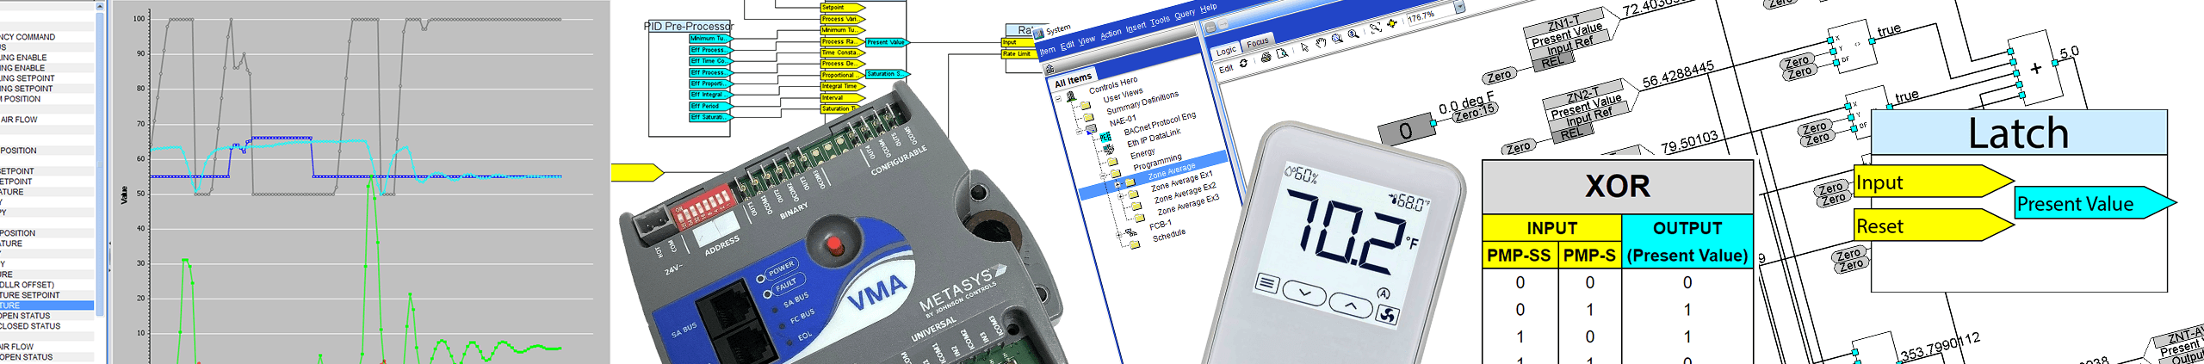2204x364 pixels.
Task: Open the Help menu
Action: point(1209,7)
